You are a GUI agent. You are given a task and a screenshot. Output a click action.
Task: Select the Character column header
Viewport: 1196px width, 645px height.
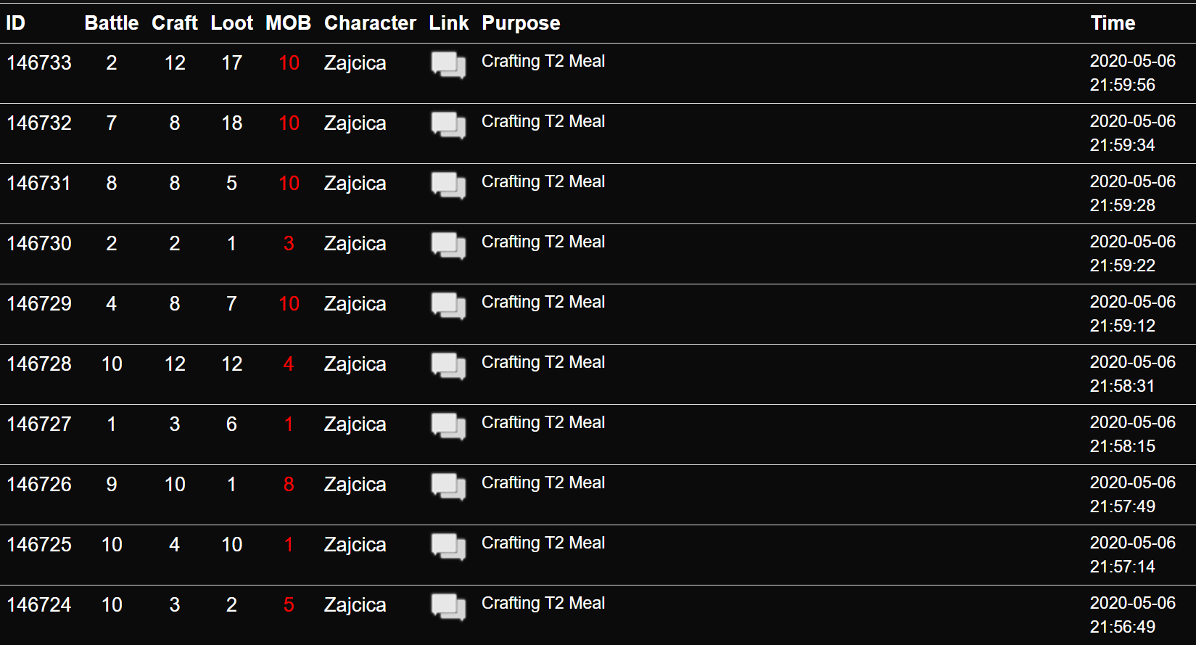(x=370, y=23)
